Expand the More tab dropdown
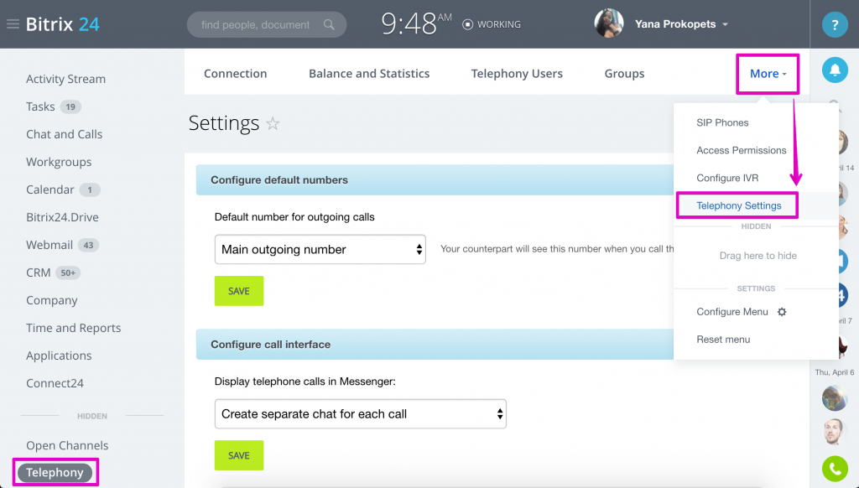859x488 pixels. [x=768, y=74]
